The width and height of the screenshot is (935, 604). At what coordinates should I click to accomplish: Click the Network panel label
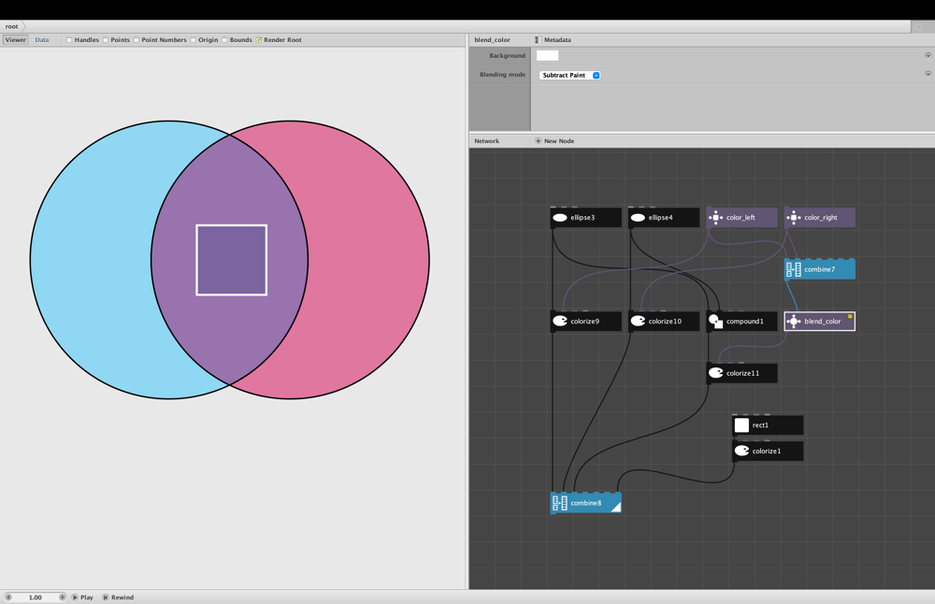pyautogui.click(x=486, y=141)
